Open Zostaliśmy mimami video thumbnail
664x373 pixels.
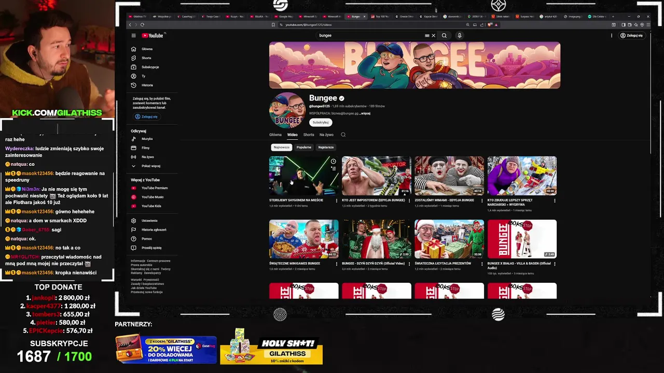(x=449, y=176)
